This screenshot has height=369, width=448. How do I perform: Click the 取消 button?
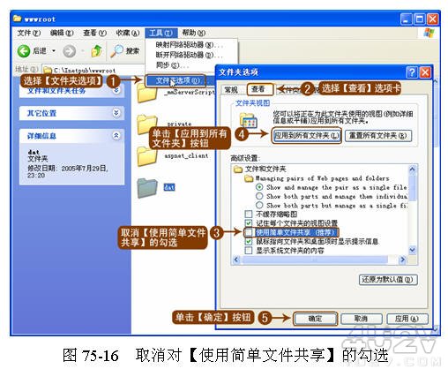(361, 319)
